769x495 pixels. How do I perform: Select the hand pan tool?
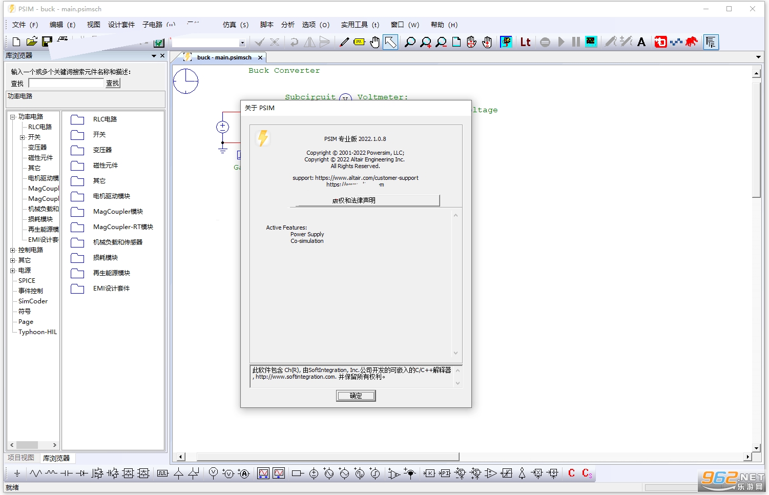point(375,42)
